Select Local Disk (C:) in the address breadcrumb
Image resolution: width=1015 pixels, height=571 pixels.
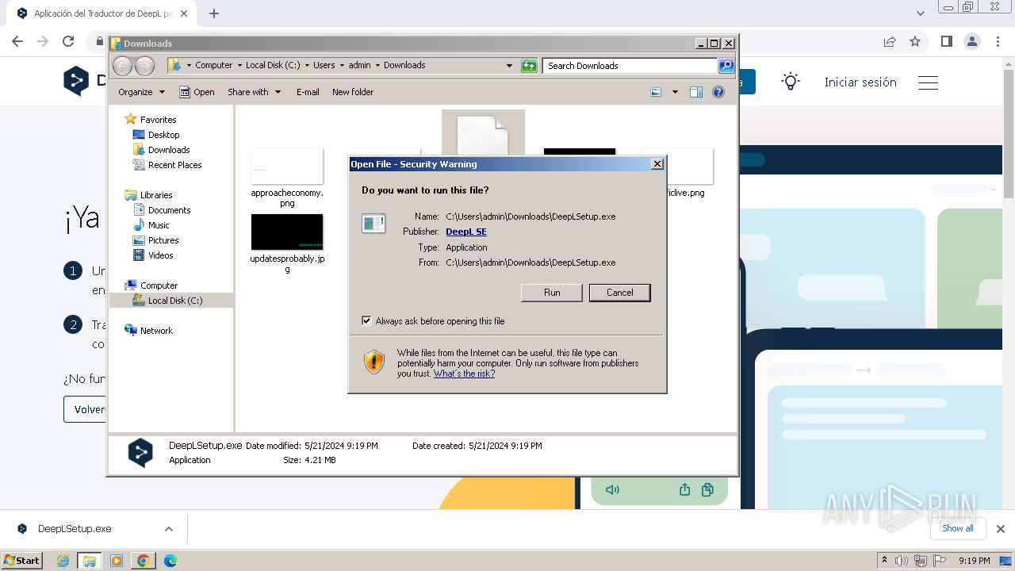click(x=273, y=65)
